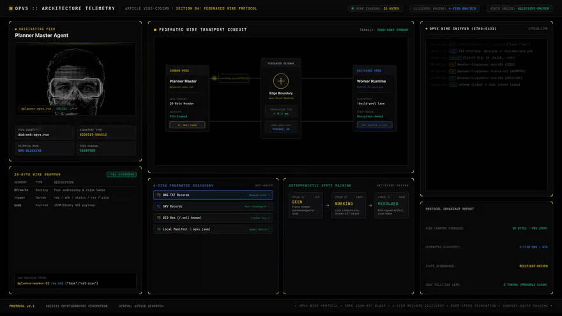Screen dimensions: 562x316
Task: Click the Domain Auth check on the T1 row
Action: [x=259, y=195]
